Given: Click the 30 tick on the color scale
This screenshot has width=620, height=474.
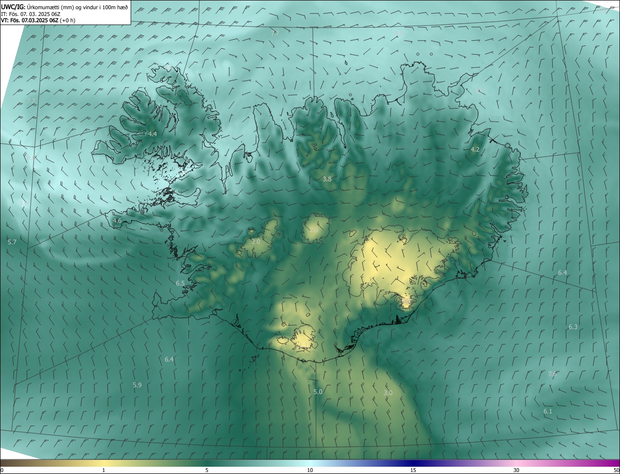Looking at the screenshot, I should pos(516,471).
